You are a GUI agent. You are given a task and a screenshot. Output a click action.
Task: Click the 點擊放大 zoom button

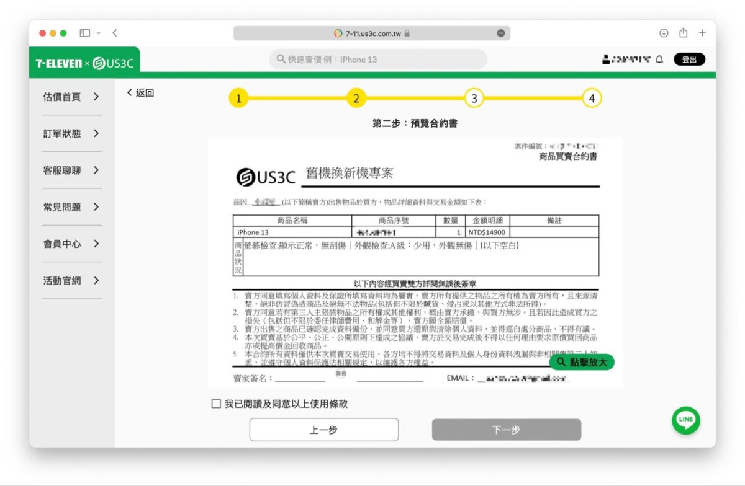[x=582, y=362]
